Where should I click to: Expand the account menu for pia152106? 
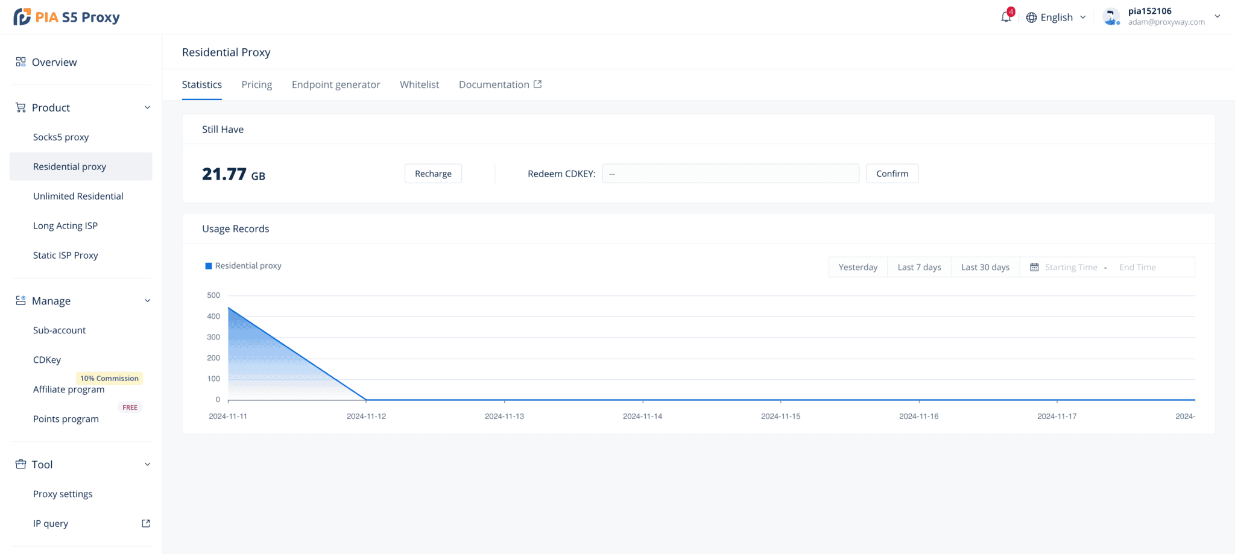(x=1217, y=17)
